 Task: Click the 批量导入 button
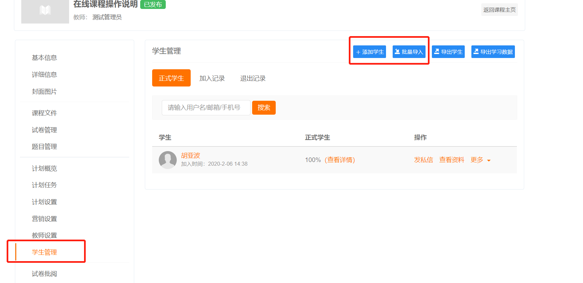409,52
